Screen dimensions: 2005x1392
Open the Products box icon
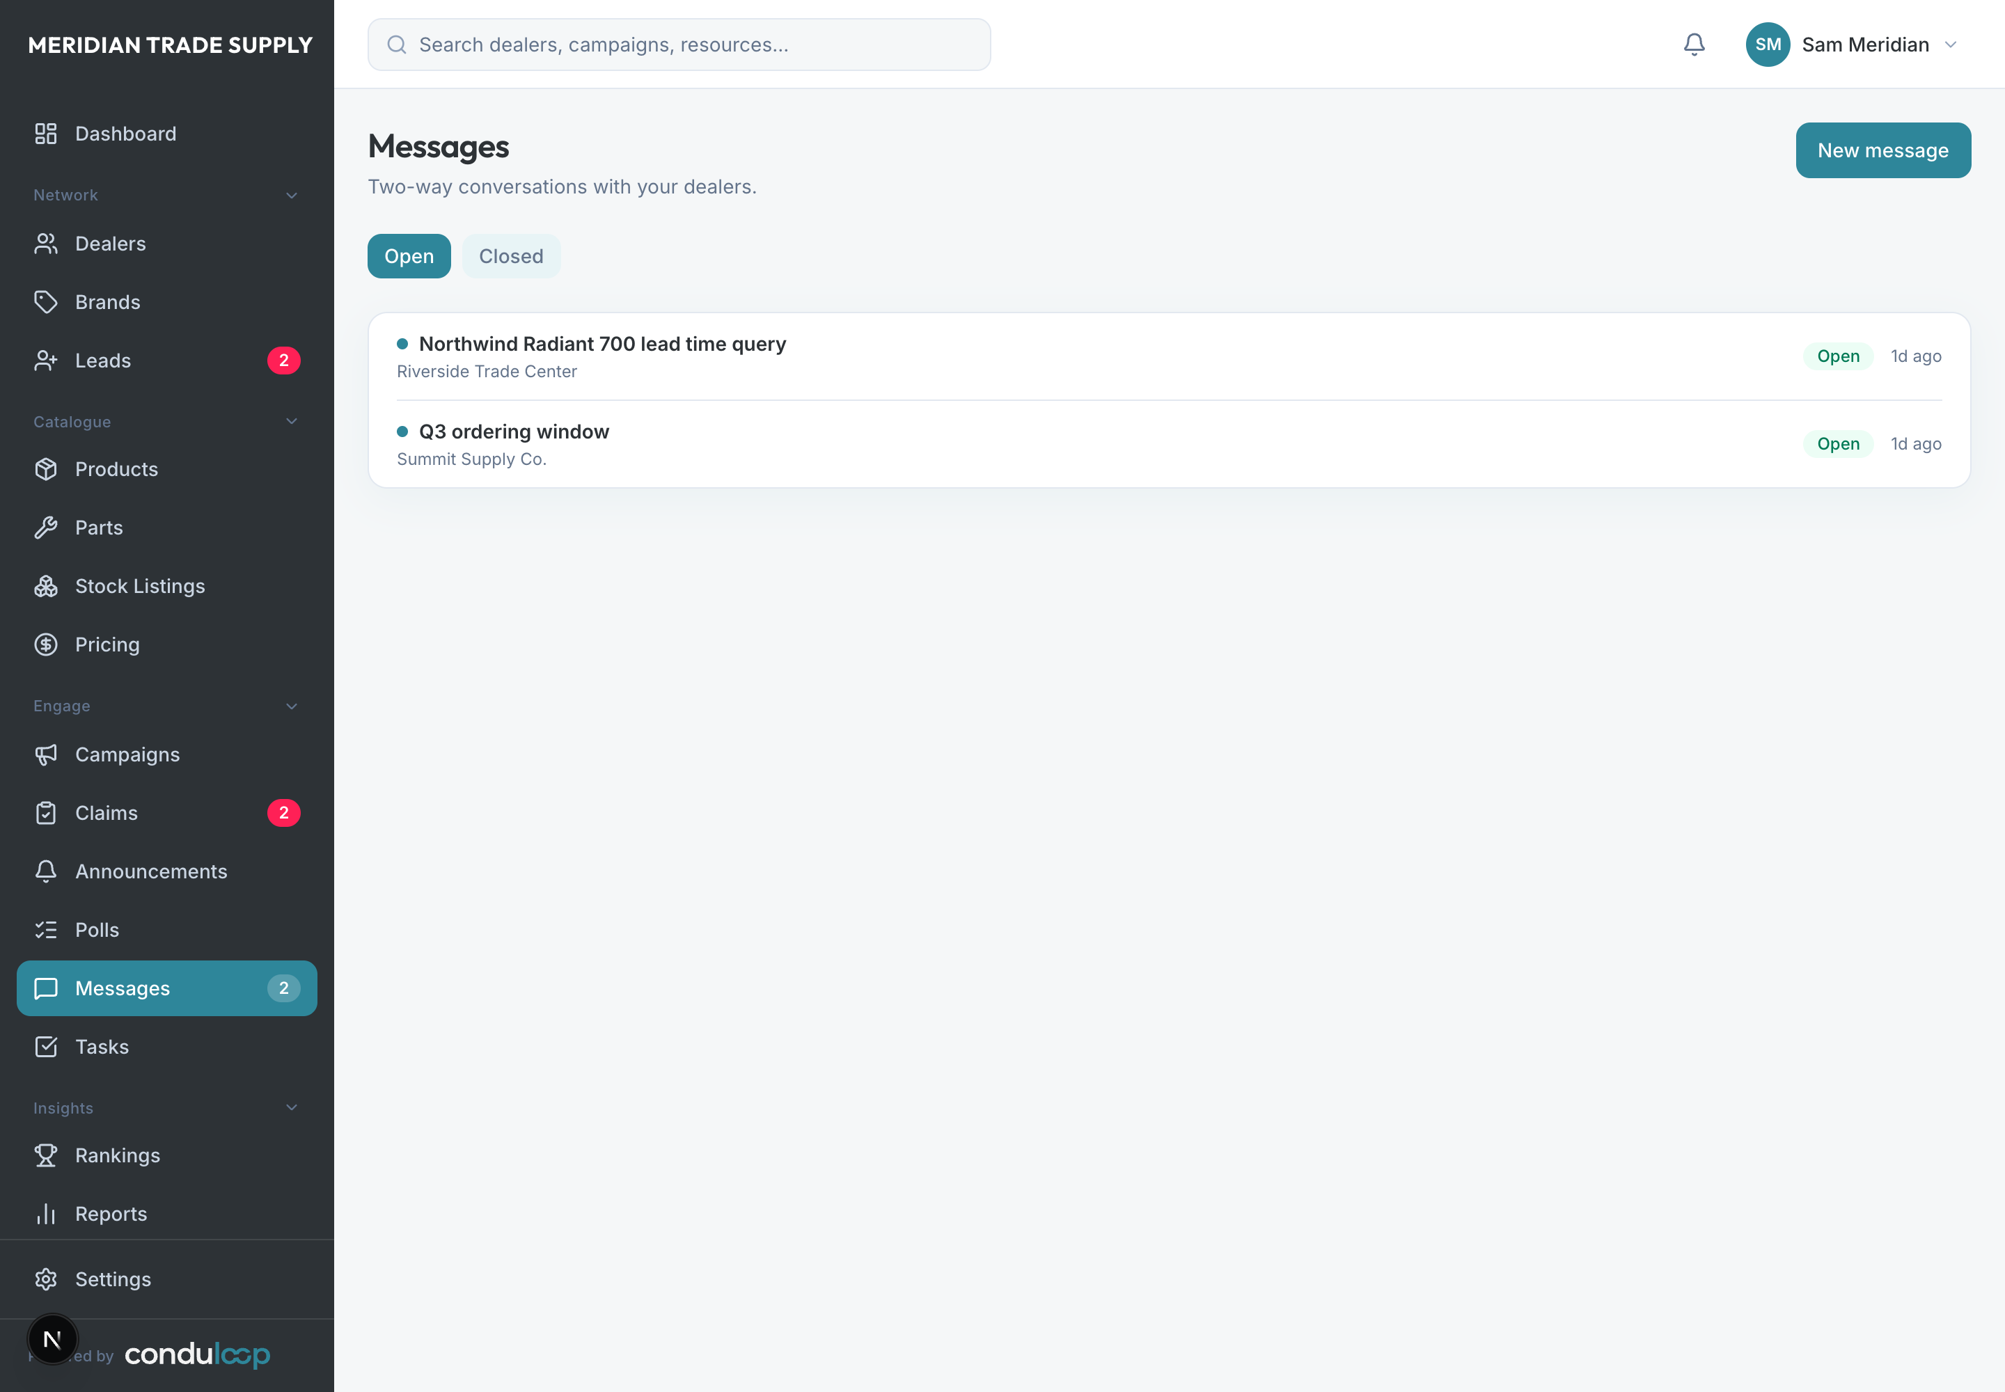click(x=45, y=469)
